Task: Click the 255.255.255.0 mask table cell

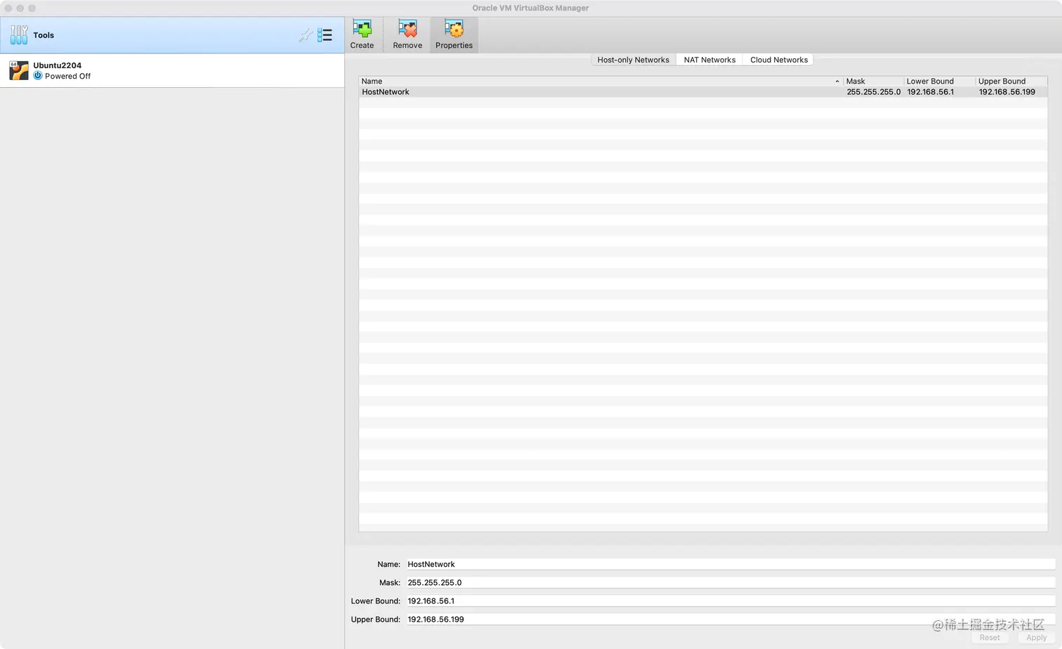Action: [x=873, y=92]
